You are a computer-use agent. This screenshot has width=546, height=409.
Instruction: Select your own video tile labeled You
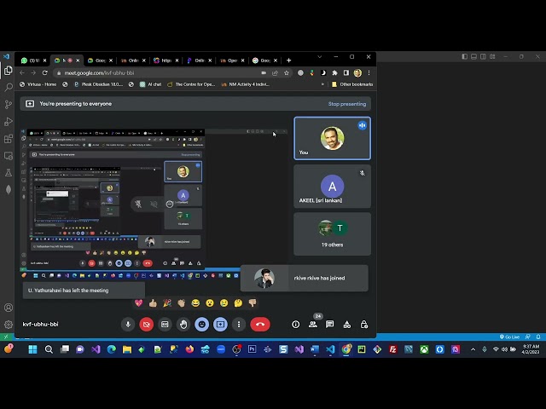click(x=332, y=138)
